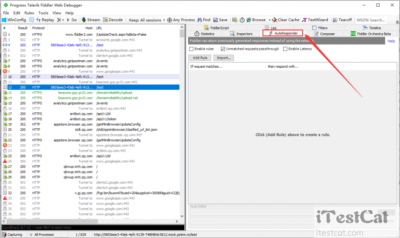The image size is (400, 238).
Task: Open the TextWizard tool
Action: 315,20
